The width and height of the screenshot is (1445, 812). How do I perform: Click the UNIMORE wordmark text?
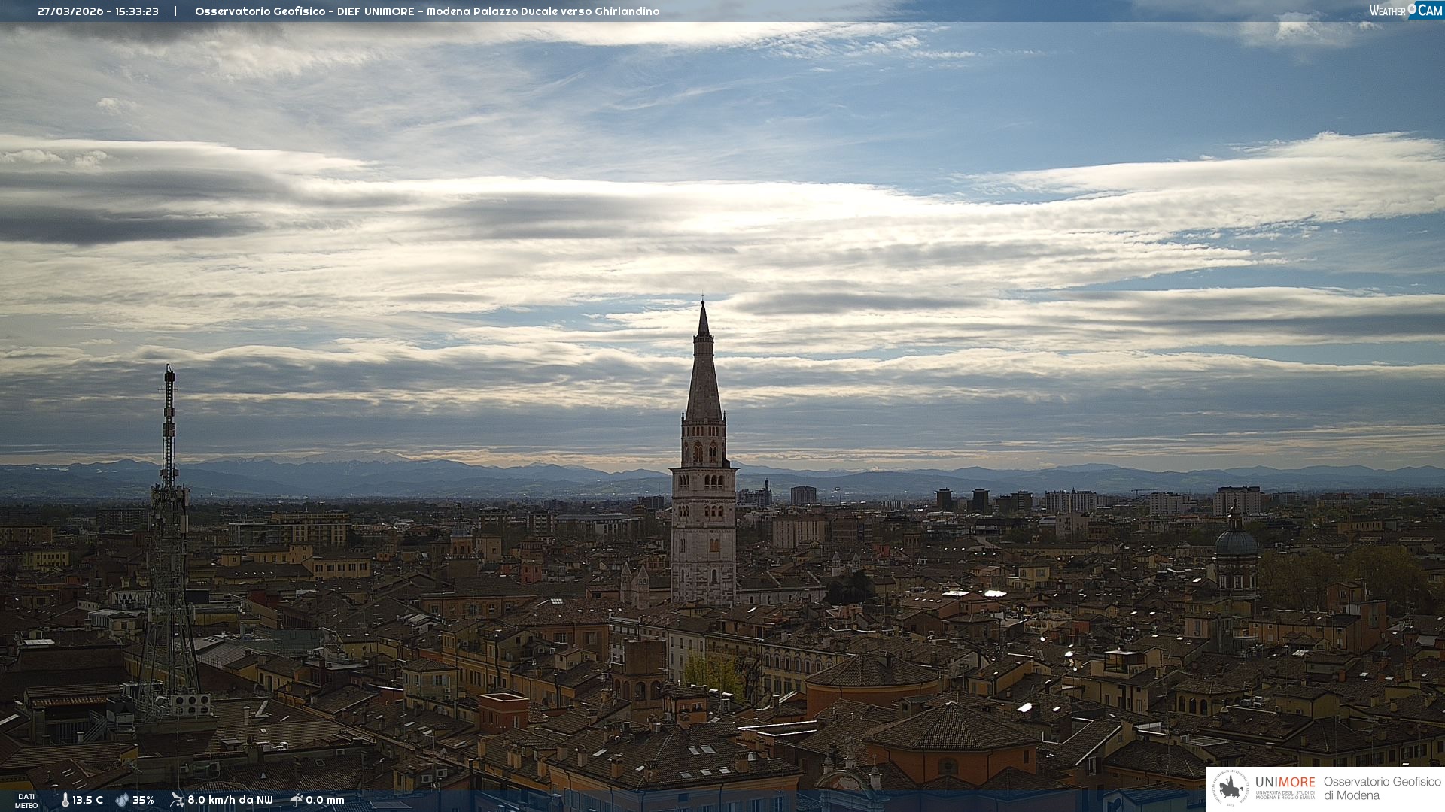pyautogui.click(x=1285, y=782)
